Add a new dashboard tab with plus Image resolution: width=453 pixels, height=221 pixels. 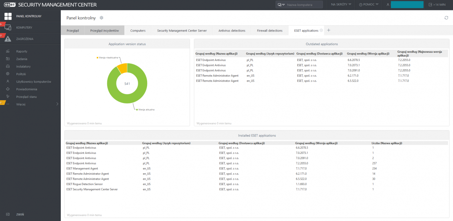(329, 30)
